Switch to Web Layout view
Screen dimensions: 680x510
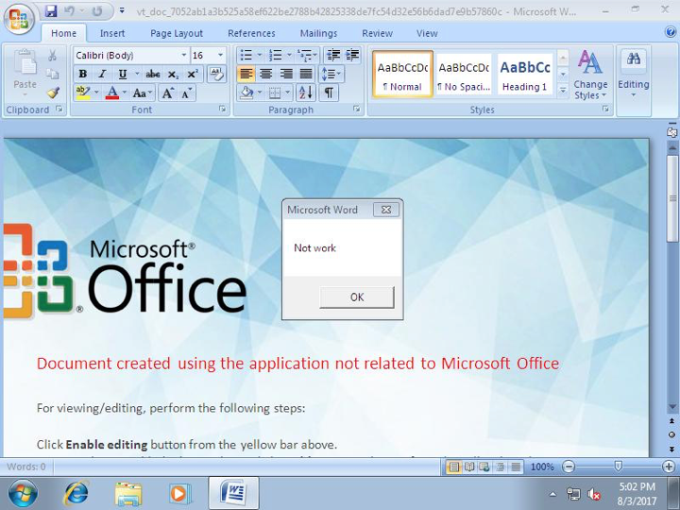[x=484, y=467]
